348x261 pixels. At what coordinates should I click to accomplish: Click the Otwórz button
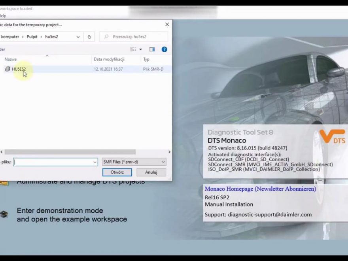117,172
